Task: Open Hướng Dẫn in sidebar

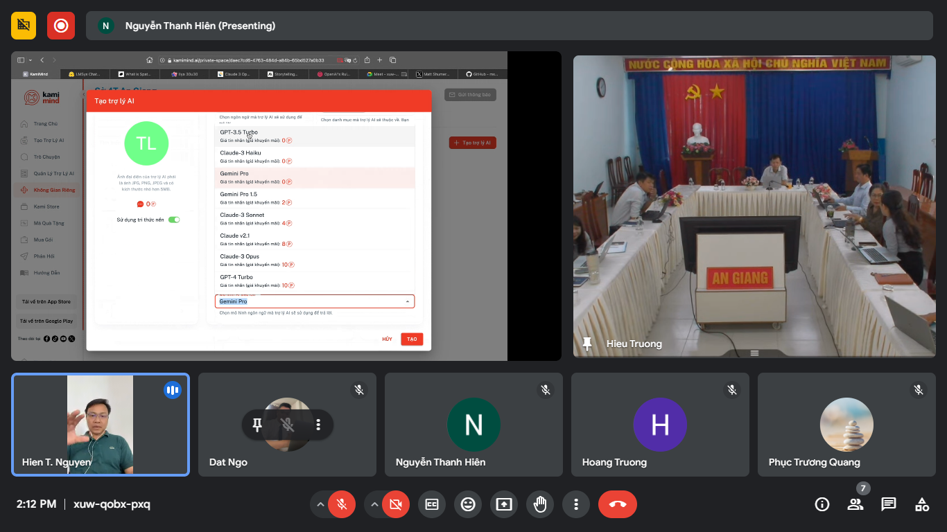Action: (x=46, y=273)
